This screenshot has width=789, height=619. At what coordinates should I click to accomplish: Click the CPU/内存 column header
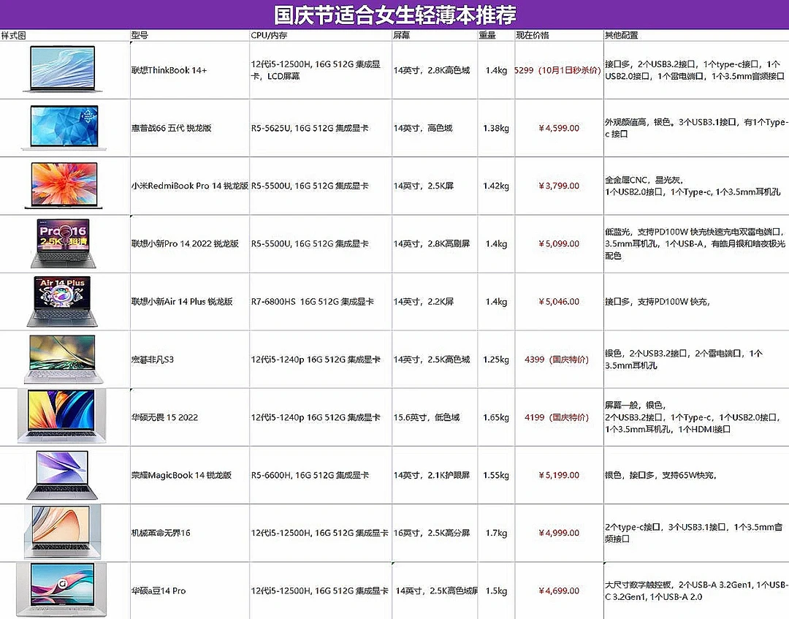coord(269,35)
